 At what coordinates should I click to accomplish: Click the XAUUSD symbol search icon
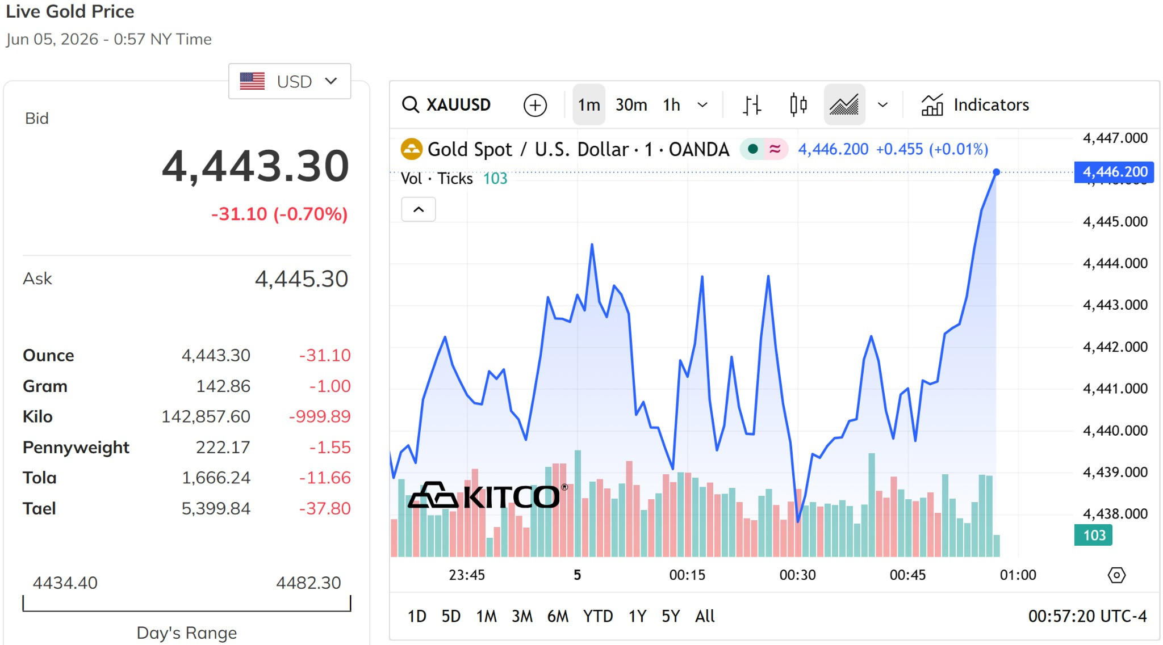[x=410, y=105]
